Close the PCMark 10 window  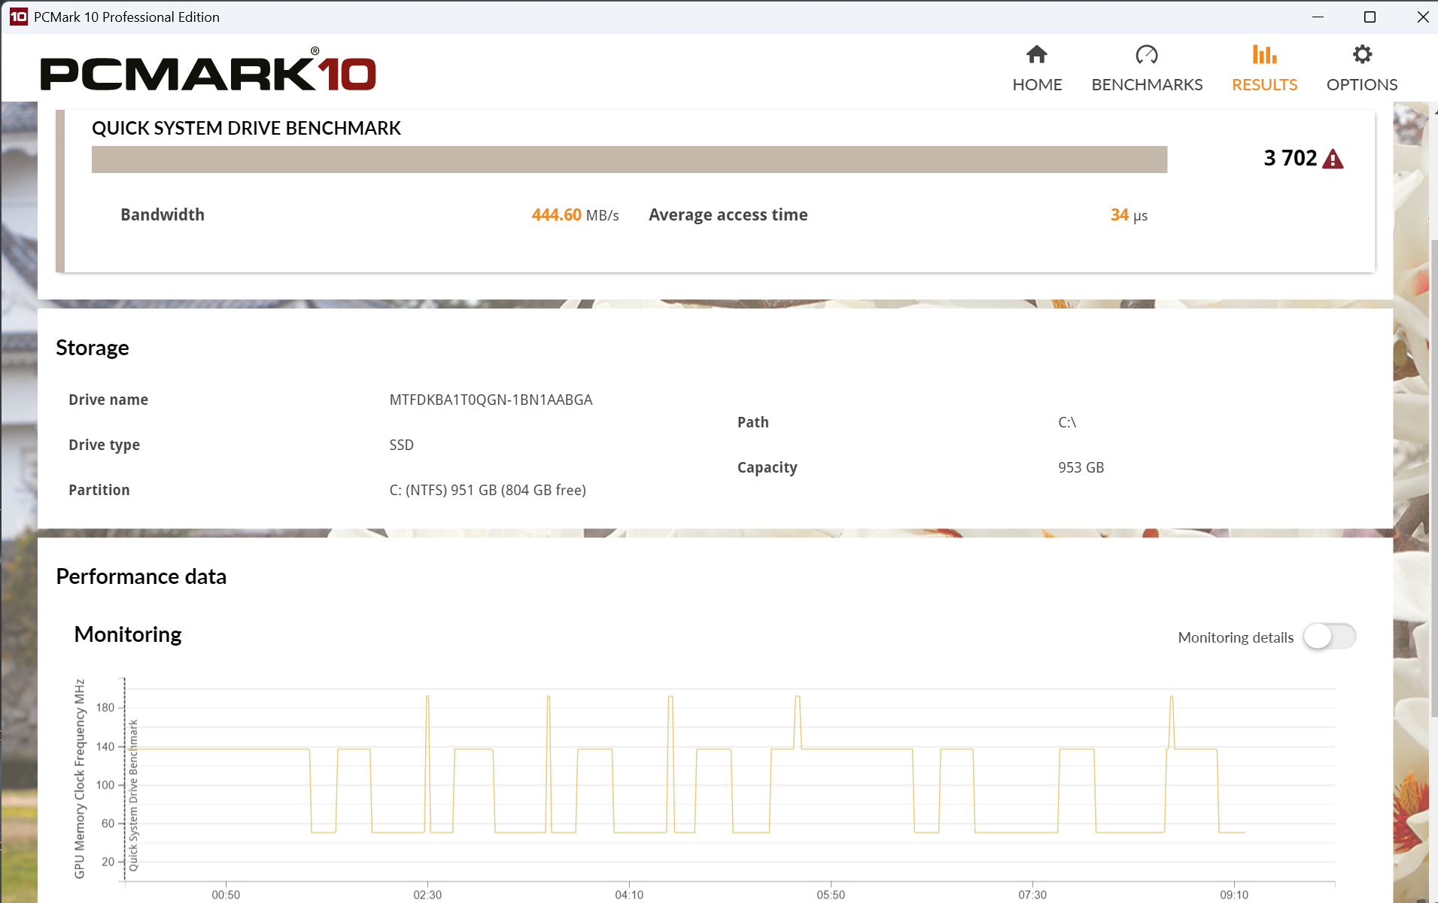coord(1422,17)
